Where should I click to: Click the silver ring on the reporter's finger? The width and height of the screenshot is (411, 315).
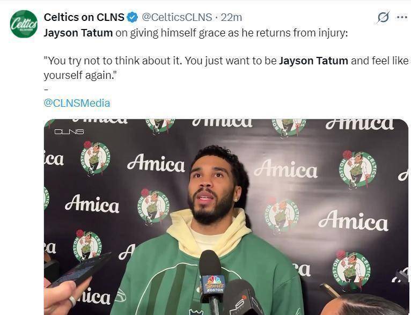[x=72, y=301]
